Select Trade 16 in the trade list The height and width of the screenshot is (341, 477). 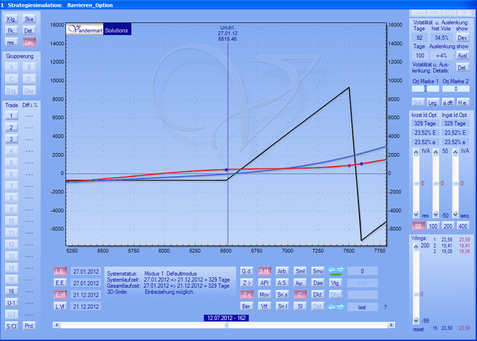point(11,291)
